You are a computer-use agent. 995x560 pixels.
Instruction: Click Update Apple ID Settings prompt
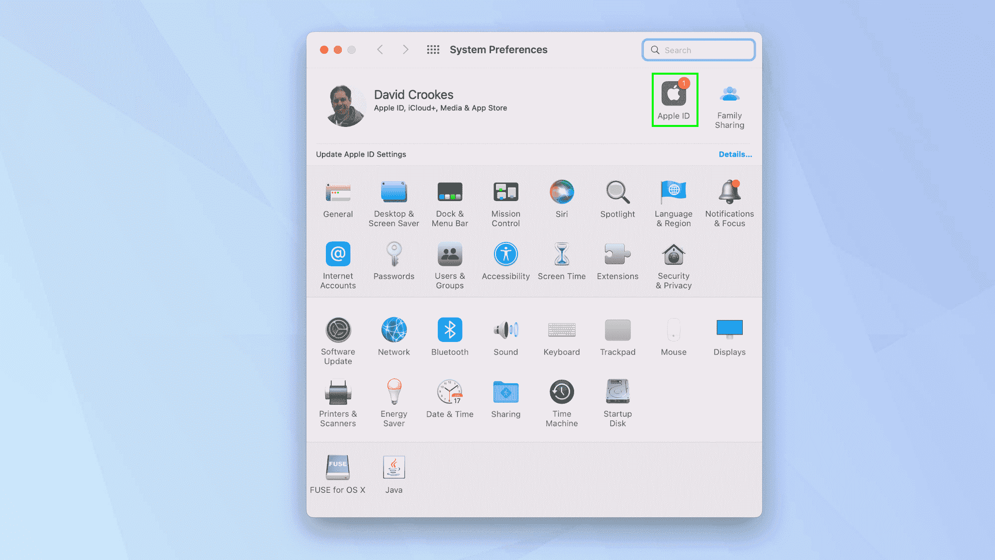click(360, 154)
